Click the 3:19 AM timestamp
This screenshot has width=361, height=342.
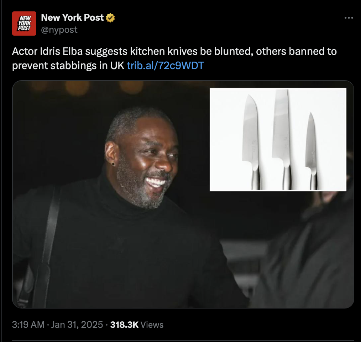[x=28, y=325]
